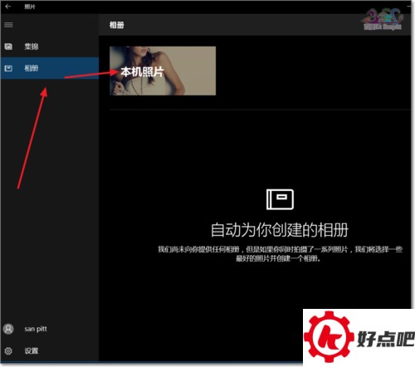The height and width of the screenshot is (367, 415).
Task: Click the 相册 album icon in sidebar
Action: pyautogui.click(x=8, y=68)
